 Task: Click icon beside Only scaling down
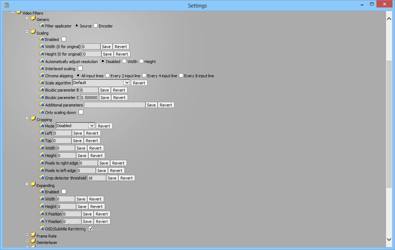pos(41,112)
